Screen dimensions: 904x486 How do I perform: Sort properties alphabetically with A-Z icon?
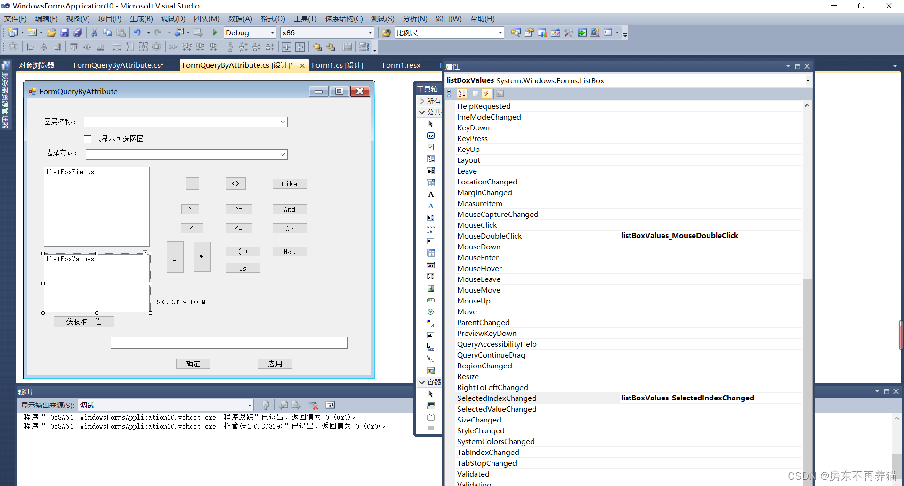click(462, 94)
